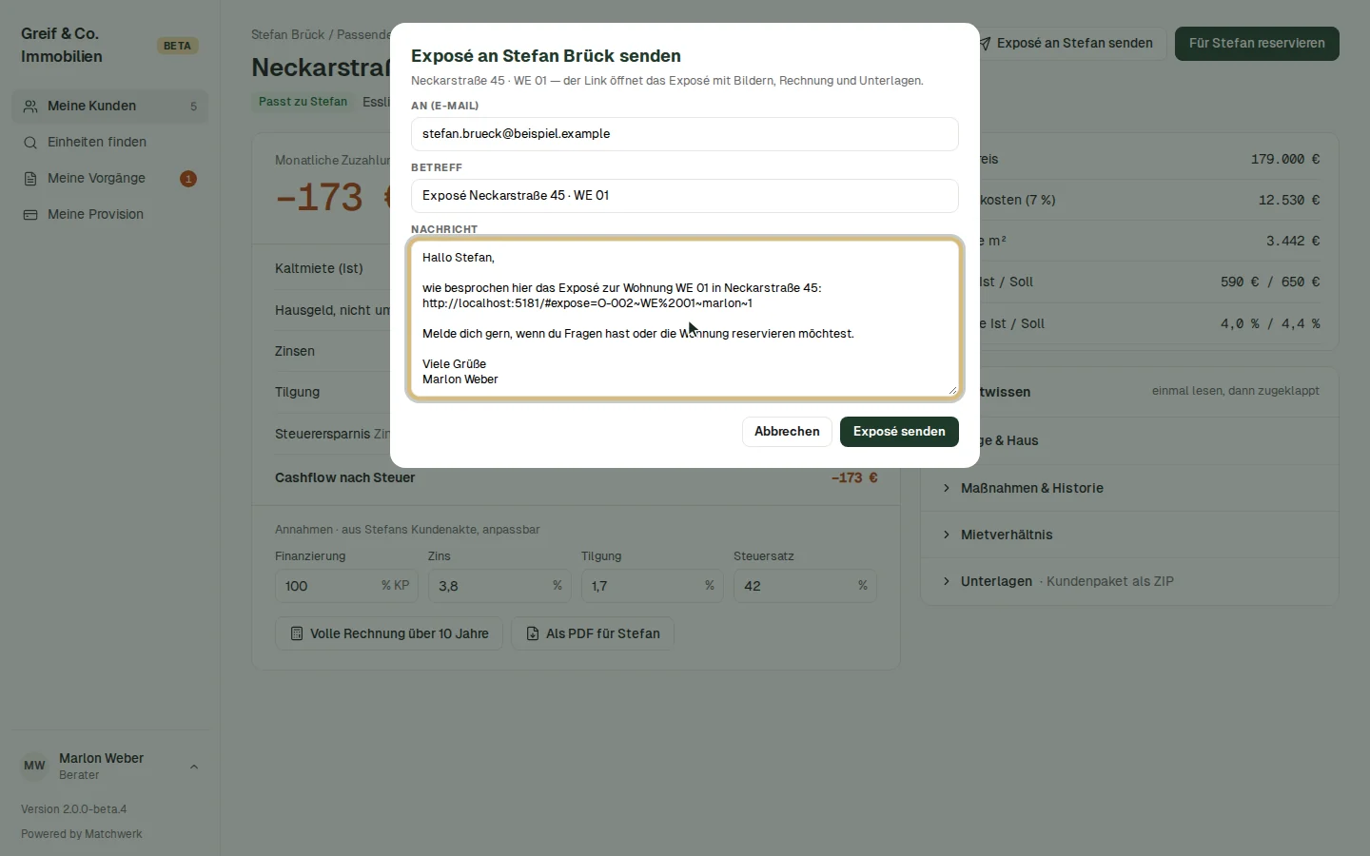Click the textarea resize handle in Nachricht

pos(952,390)
